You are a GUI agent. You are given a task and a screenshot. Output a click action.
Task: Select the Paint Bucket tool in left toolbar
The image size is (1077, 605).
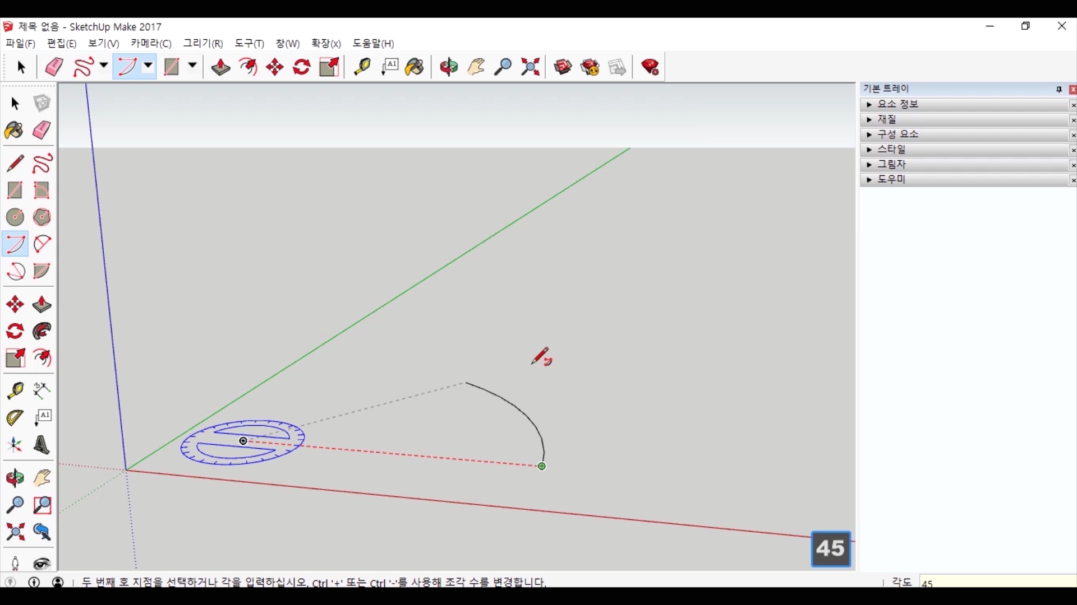[14, 131]
